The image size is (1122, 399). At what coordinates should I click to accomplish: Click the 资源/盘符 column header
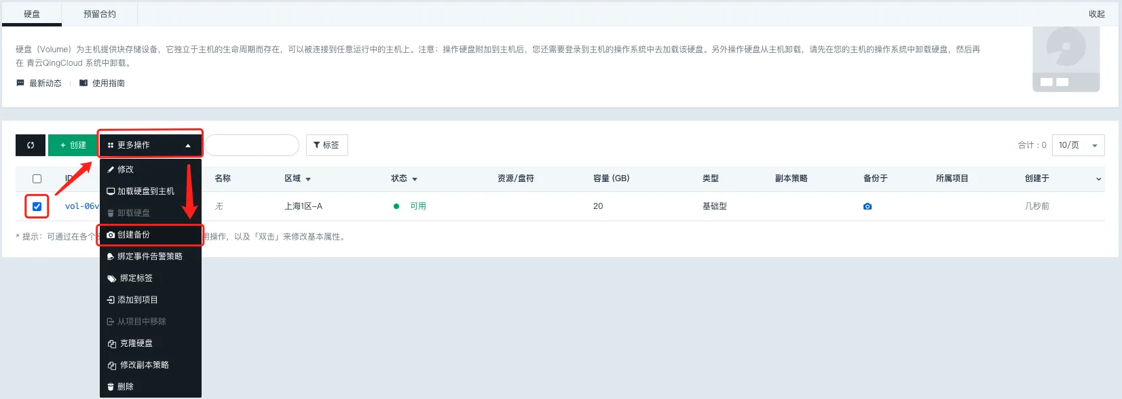click(516, 178)
